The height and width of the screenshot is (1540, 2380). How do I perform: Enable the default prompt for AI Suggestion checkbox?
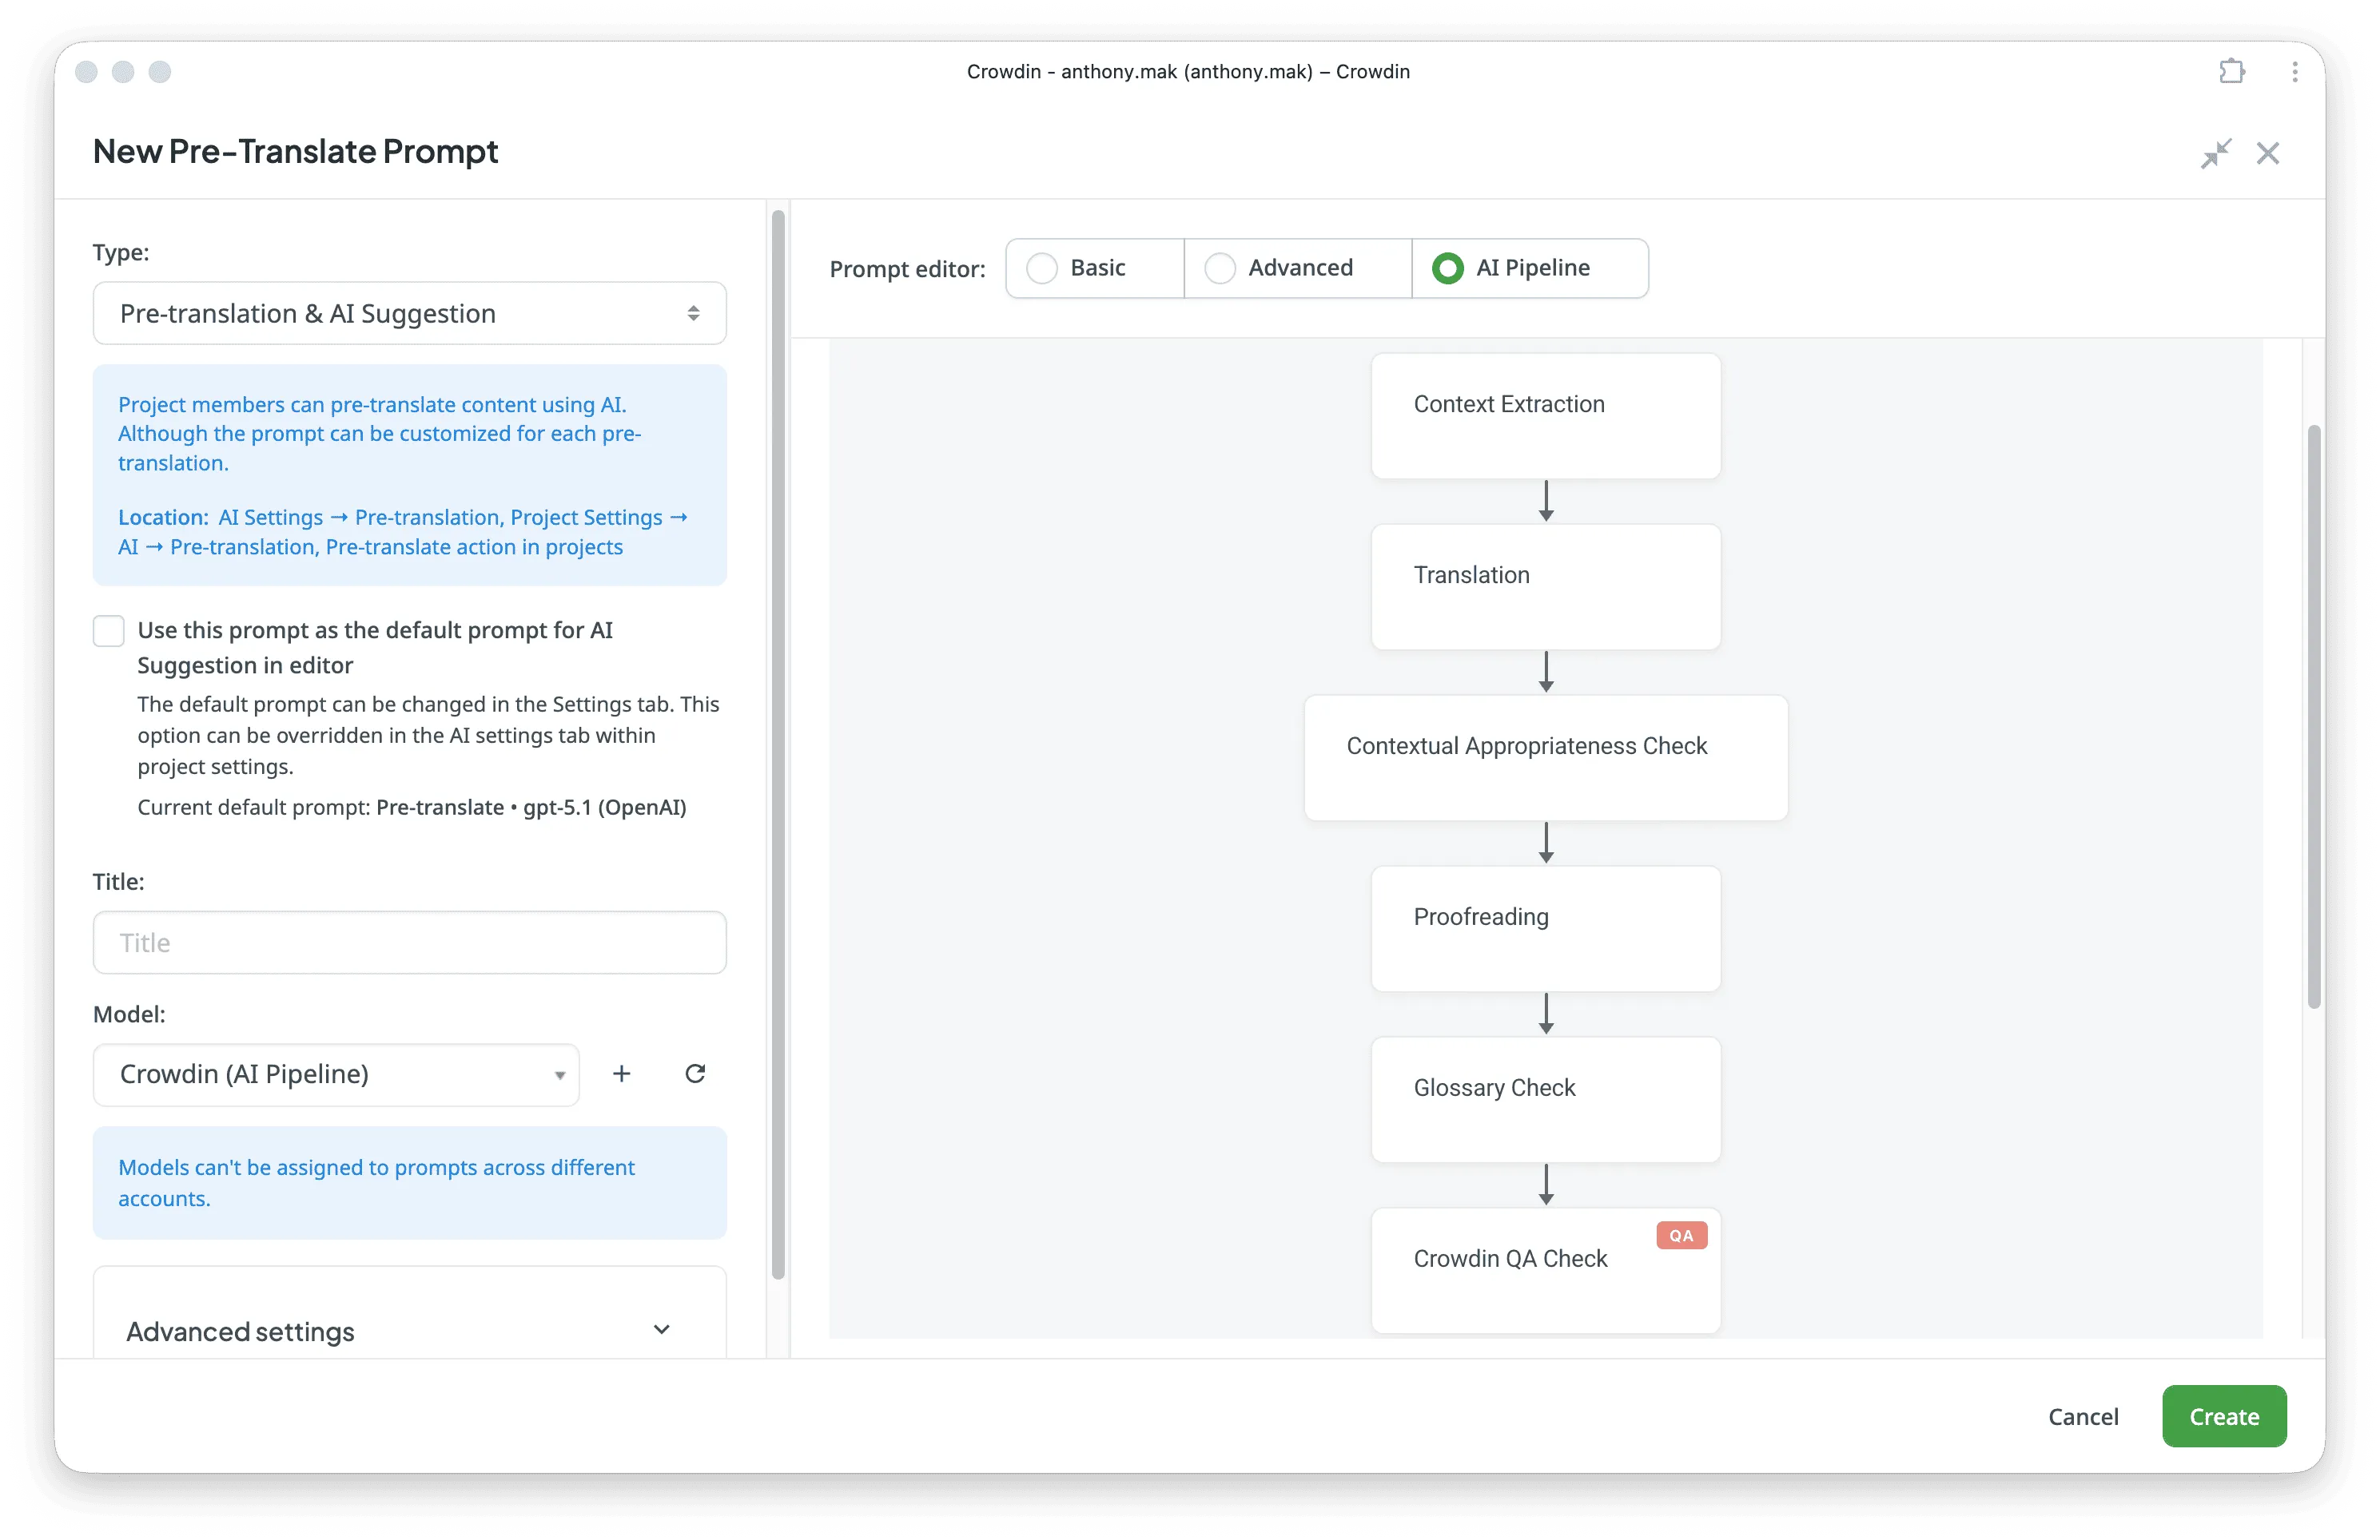coord(108,630)
